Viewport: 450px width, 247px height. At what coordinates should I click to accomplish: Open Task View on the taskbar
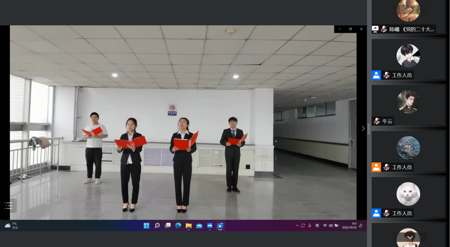coord(167,226)
